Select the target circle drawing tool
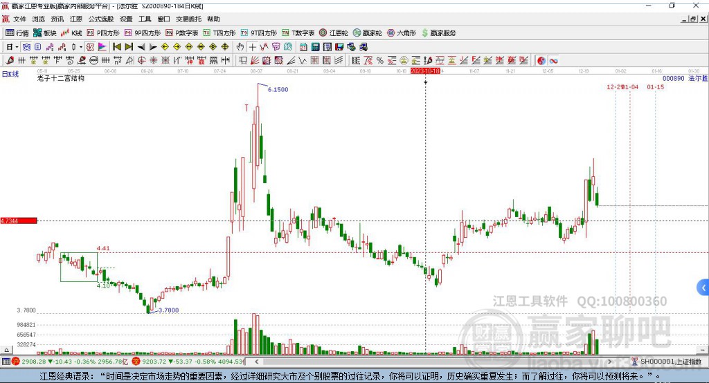Viewport: 709px width, 383px height. click(141, 61)
